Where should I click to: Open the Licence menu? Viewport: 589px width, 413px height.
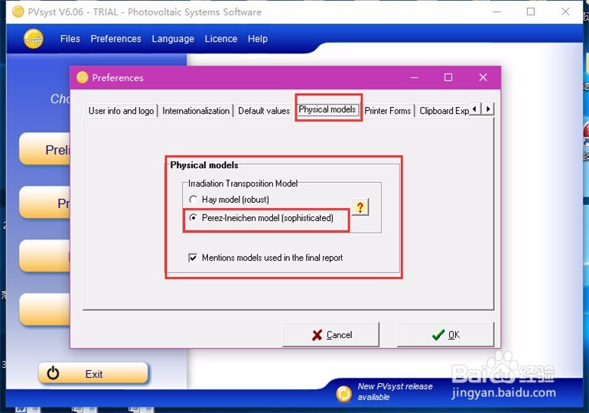221,39
